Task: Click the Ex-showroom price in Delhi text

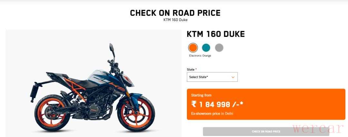Action: click(x=212, y=114)
